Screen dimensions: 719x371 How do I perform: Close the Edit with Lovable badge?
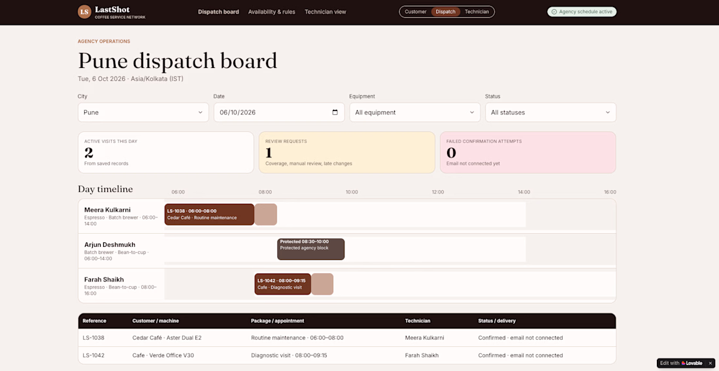point(711,363)
